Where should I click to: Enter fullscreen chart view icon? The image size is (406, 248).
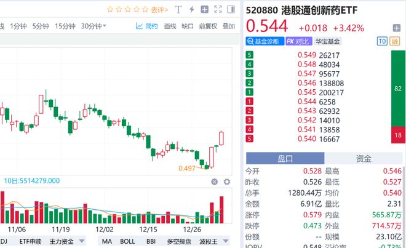(219, 10)
